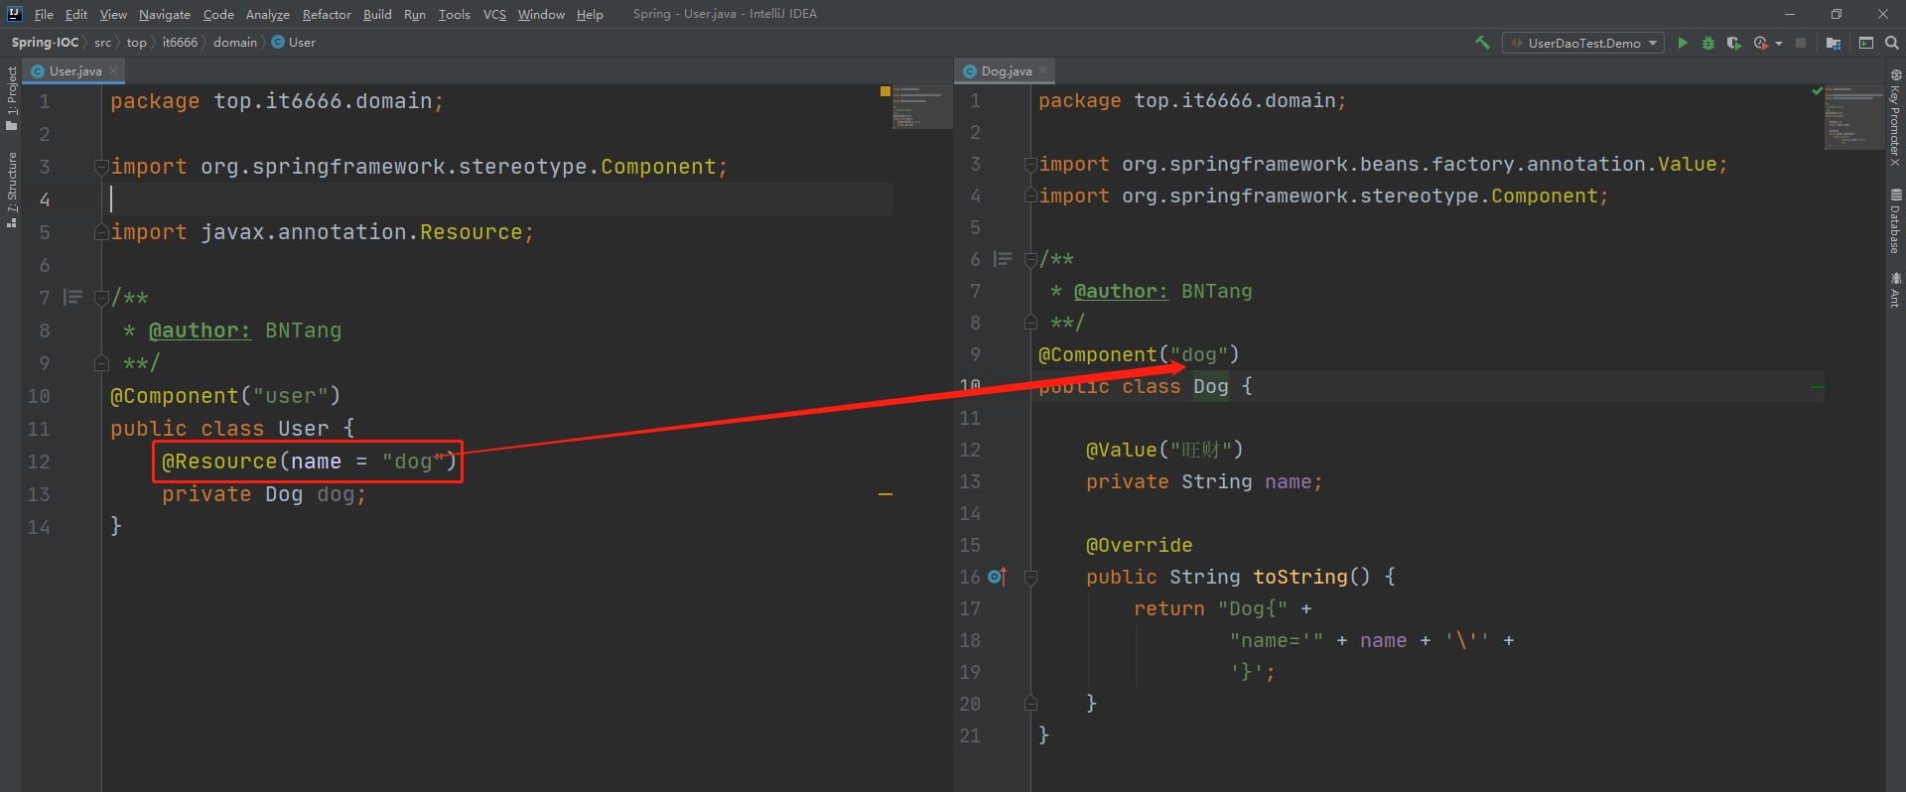Viewport: 1906px width, 792px height.
Task: Open the Window menu
Action: pyautogui.click(x=541, y=14)
